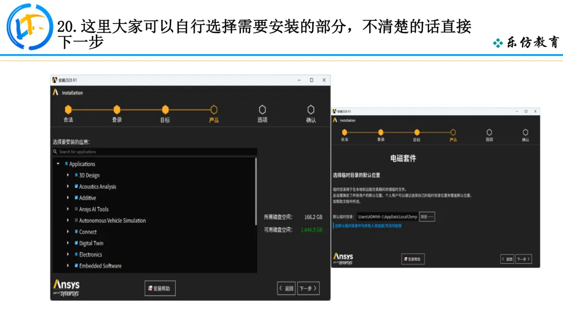Viewport: 563px width, 317px height.
Task: Toggle the Electronics checkbox
Action: (76, 254)
